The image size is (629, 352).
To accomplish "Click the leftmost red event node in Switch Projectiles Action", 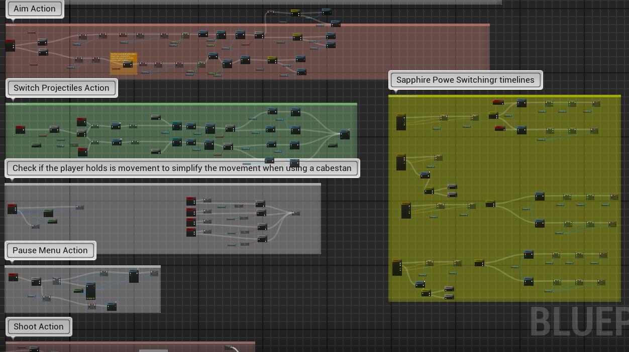I will 20,130.
